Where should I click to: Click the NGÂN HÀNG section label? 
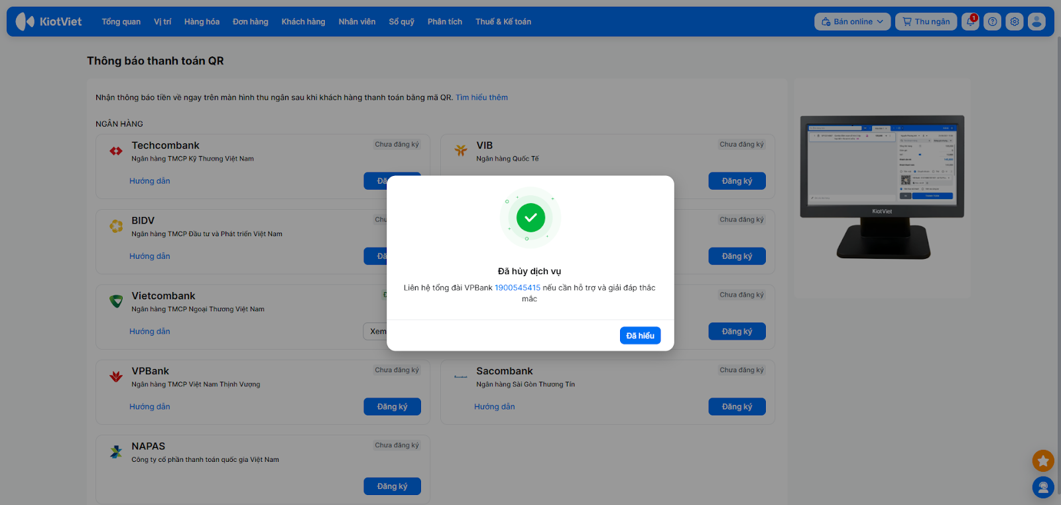click(119, 124)
